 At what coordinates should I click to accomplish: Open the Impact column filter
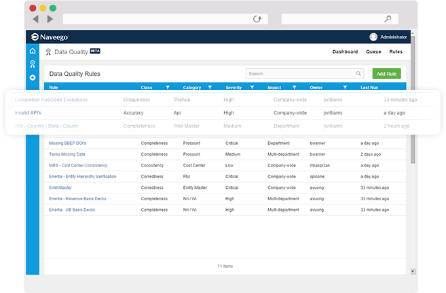295,87
